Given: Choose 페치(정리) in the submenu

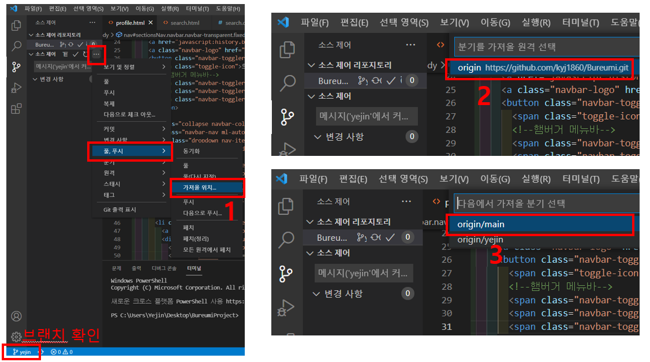Looking at the screenshot, I should (207, 239).
